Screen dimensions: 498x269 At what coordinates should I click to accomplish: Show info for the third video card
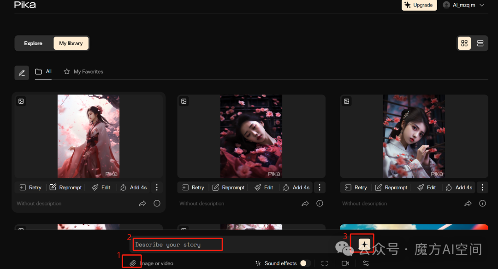click(x=482, y=203)
